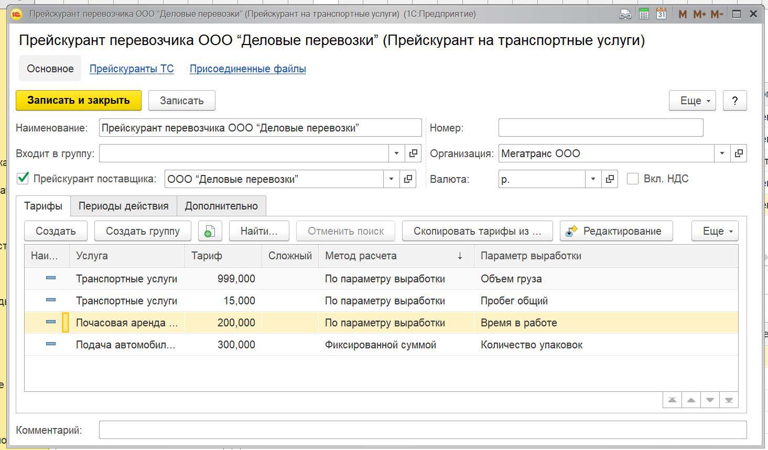Click Найти... button
The height and width of the screenshot is (450, 768).
coord(259,231)
